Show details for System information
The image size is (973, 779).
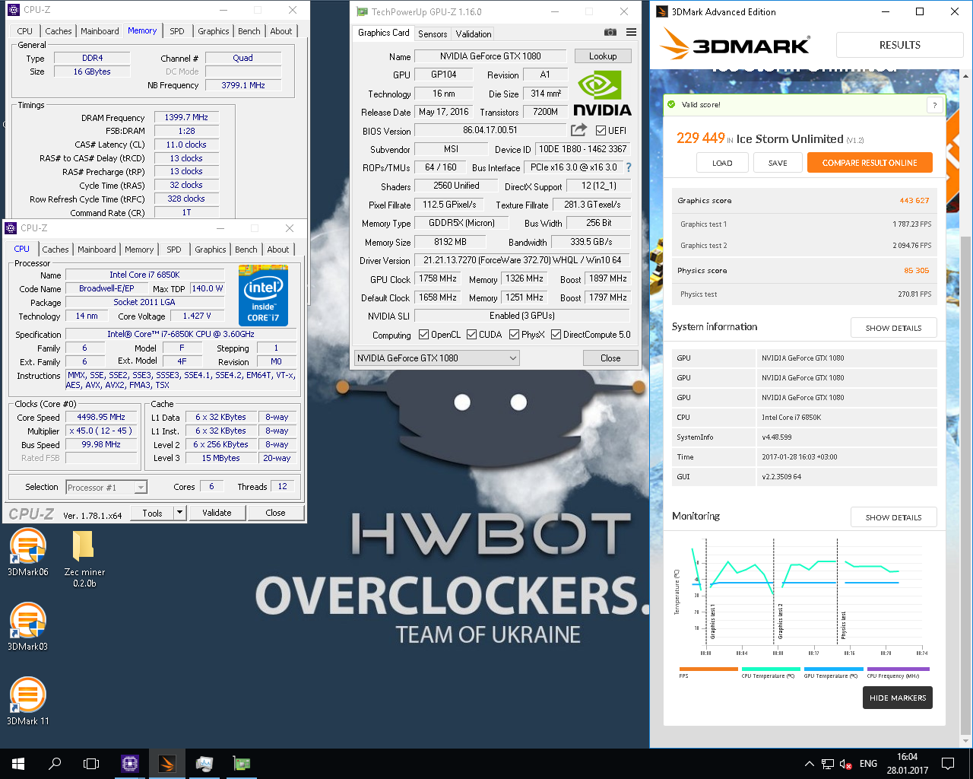(893, 328)
